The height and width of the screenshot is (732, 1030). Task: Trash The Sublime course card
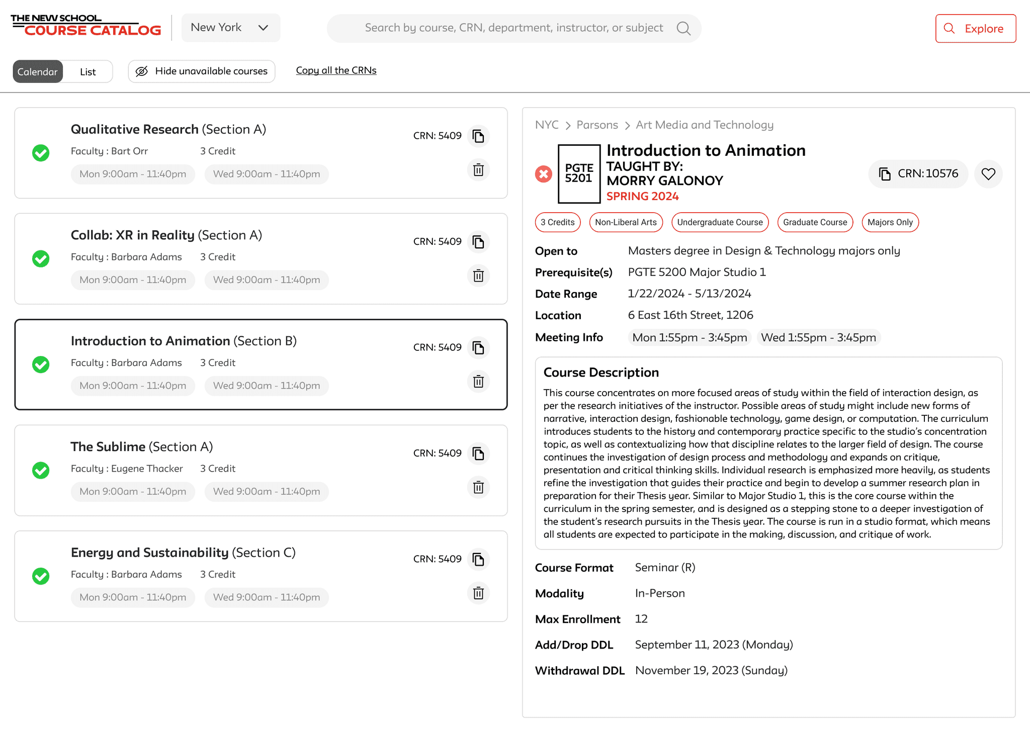tap(478, 487)
